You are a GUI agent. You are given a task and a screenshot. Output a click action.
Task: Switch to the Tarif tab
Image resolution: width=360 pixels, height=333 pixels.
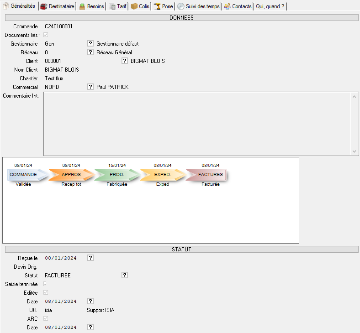(118, 6)
